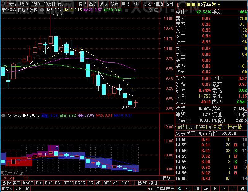Switch to the 细 detail tab
Screen dimensions: 248x192
[x=197, y=189]
